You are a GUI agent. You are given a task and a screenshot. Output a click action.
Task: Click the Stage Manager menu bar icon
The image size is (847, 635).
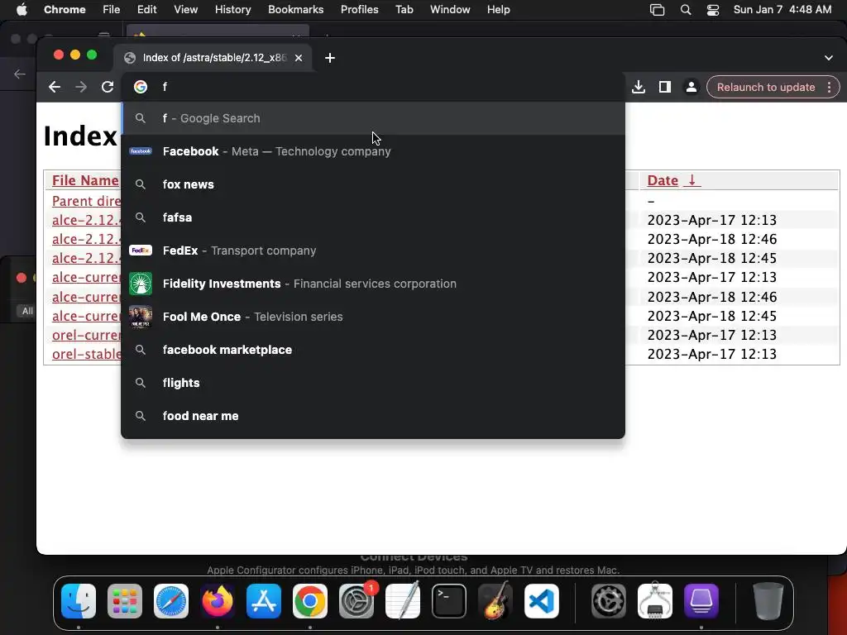click(x=657, y=10)
